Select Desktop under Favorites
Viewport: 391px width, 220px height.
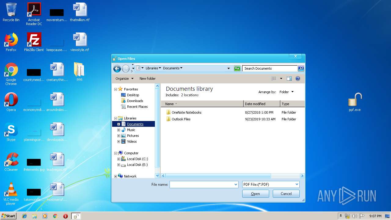click(133, 95)
